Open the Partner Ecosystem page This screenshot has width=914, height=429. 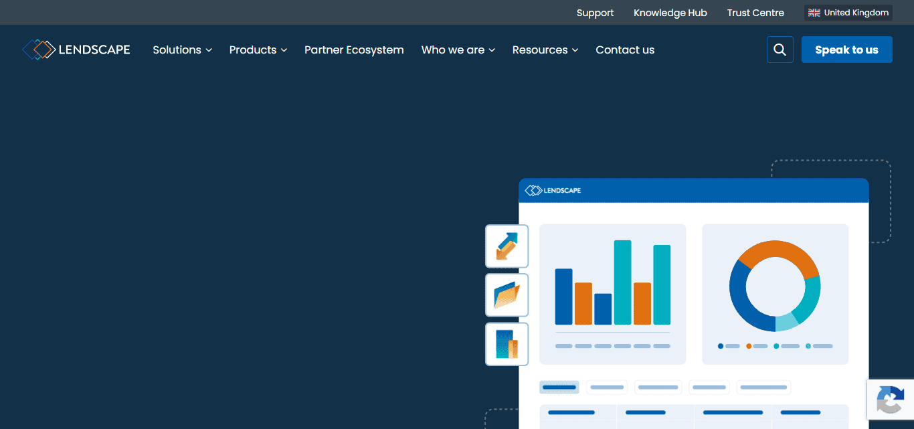click(354, 50)
